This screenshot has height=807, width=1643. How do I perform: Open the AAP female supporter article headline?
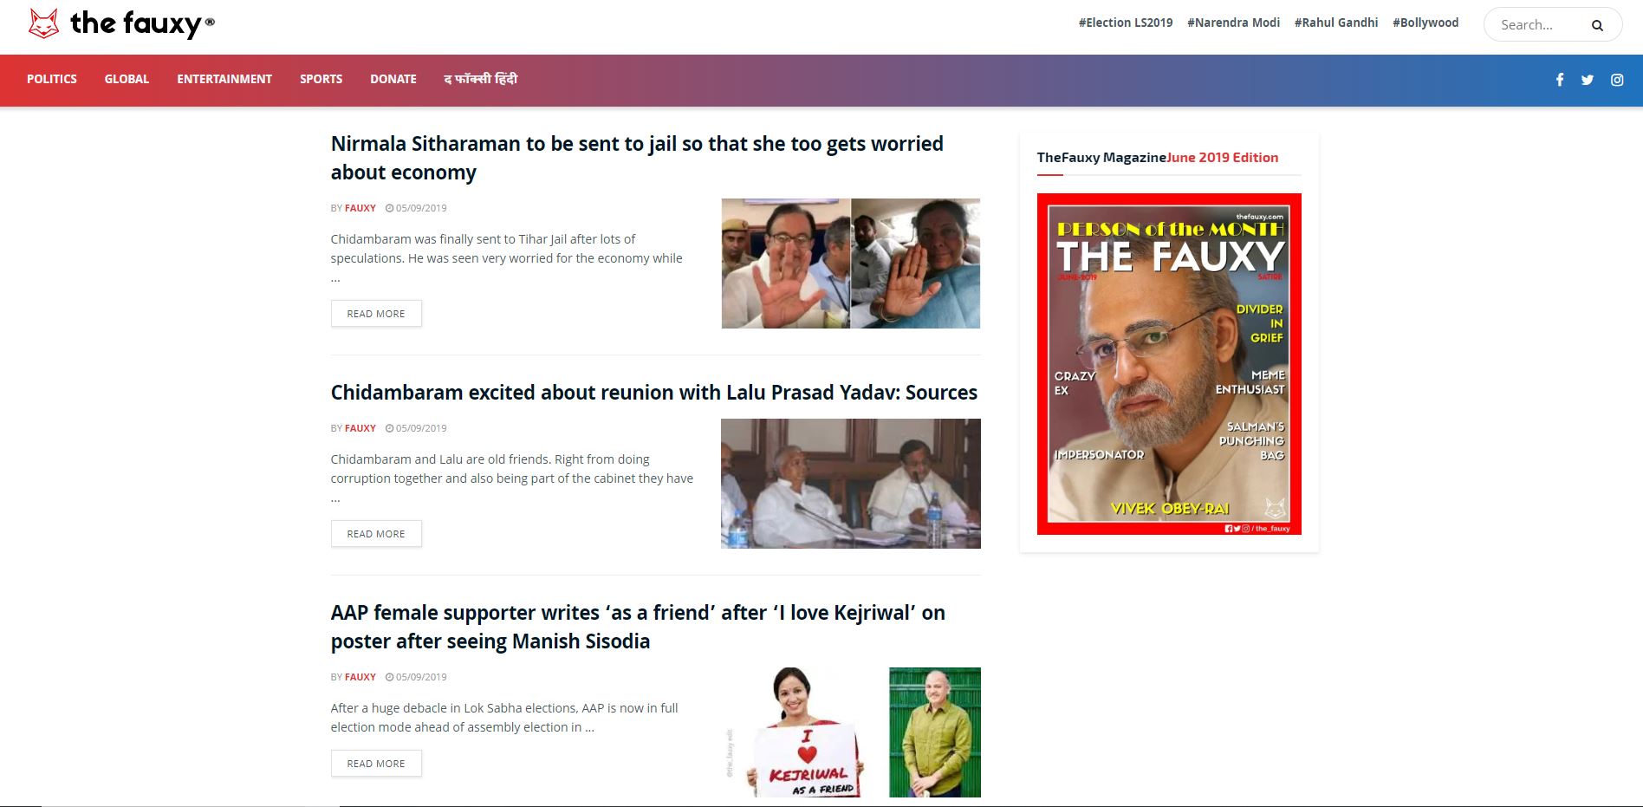(x=638, y=627)
